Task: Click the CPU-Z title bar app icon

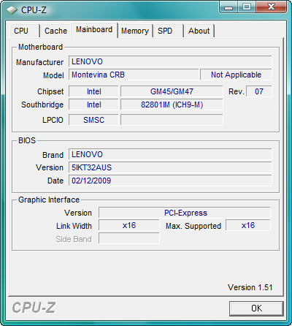Action: pos(12,10)
